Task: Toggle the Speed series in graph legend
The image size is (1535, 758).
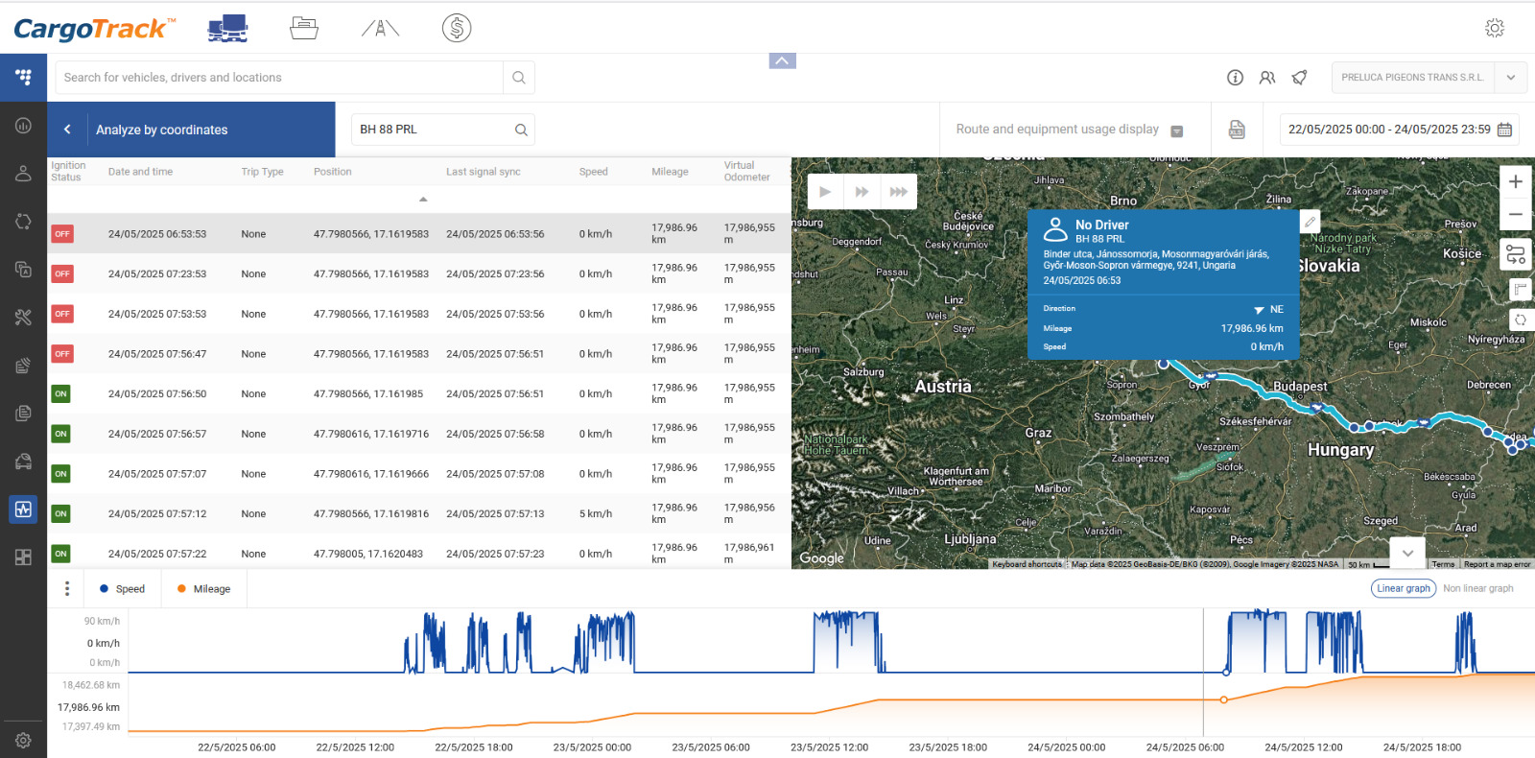Action: pos(122,589)
